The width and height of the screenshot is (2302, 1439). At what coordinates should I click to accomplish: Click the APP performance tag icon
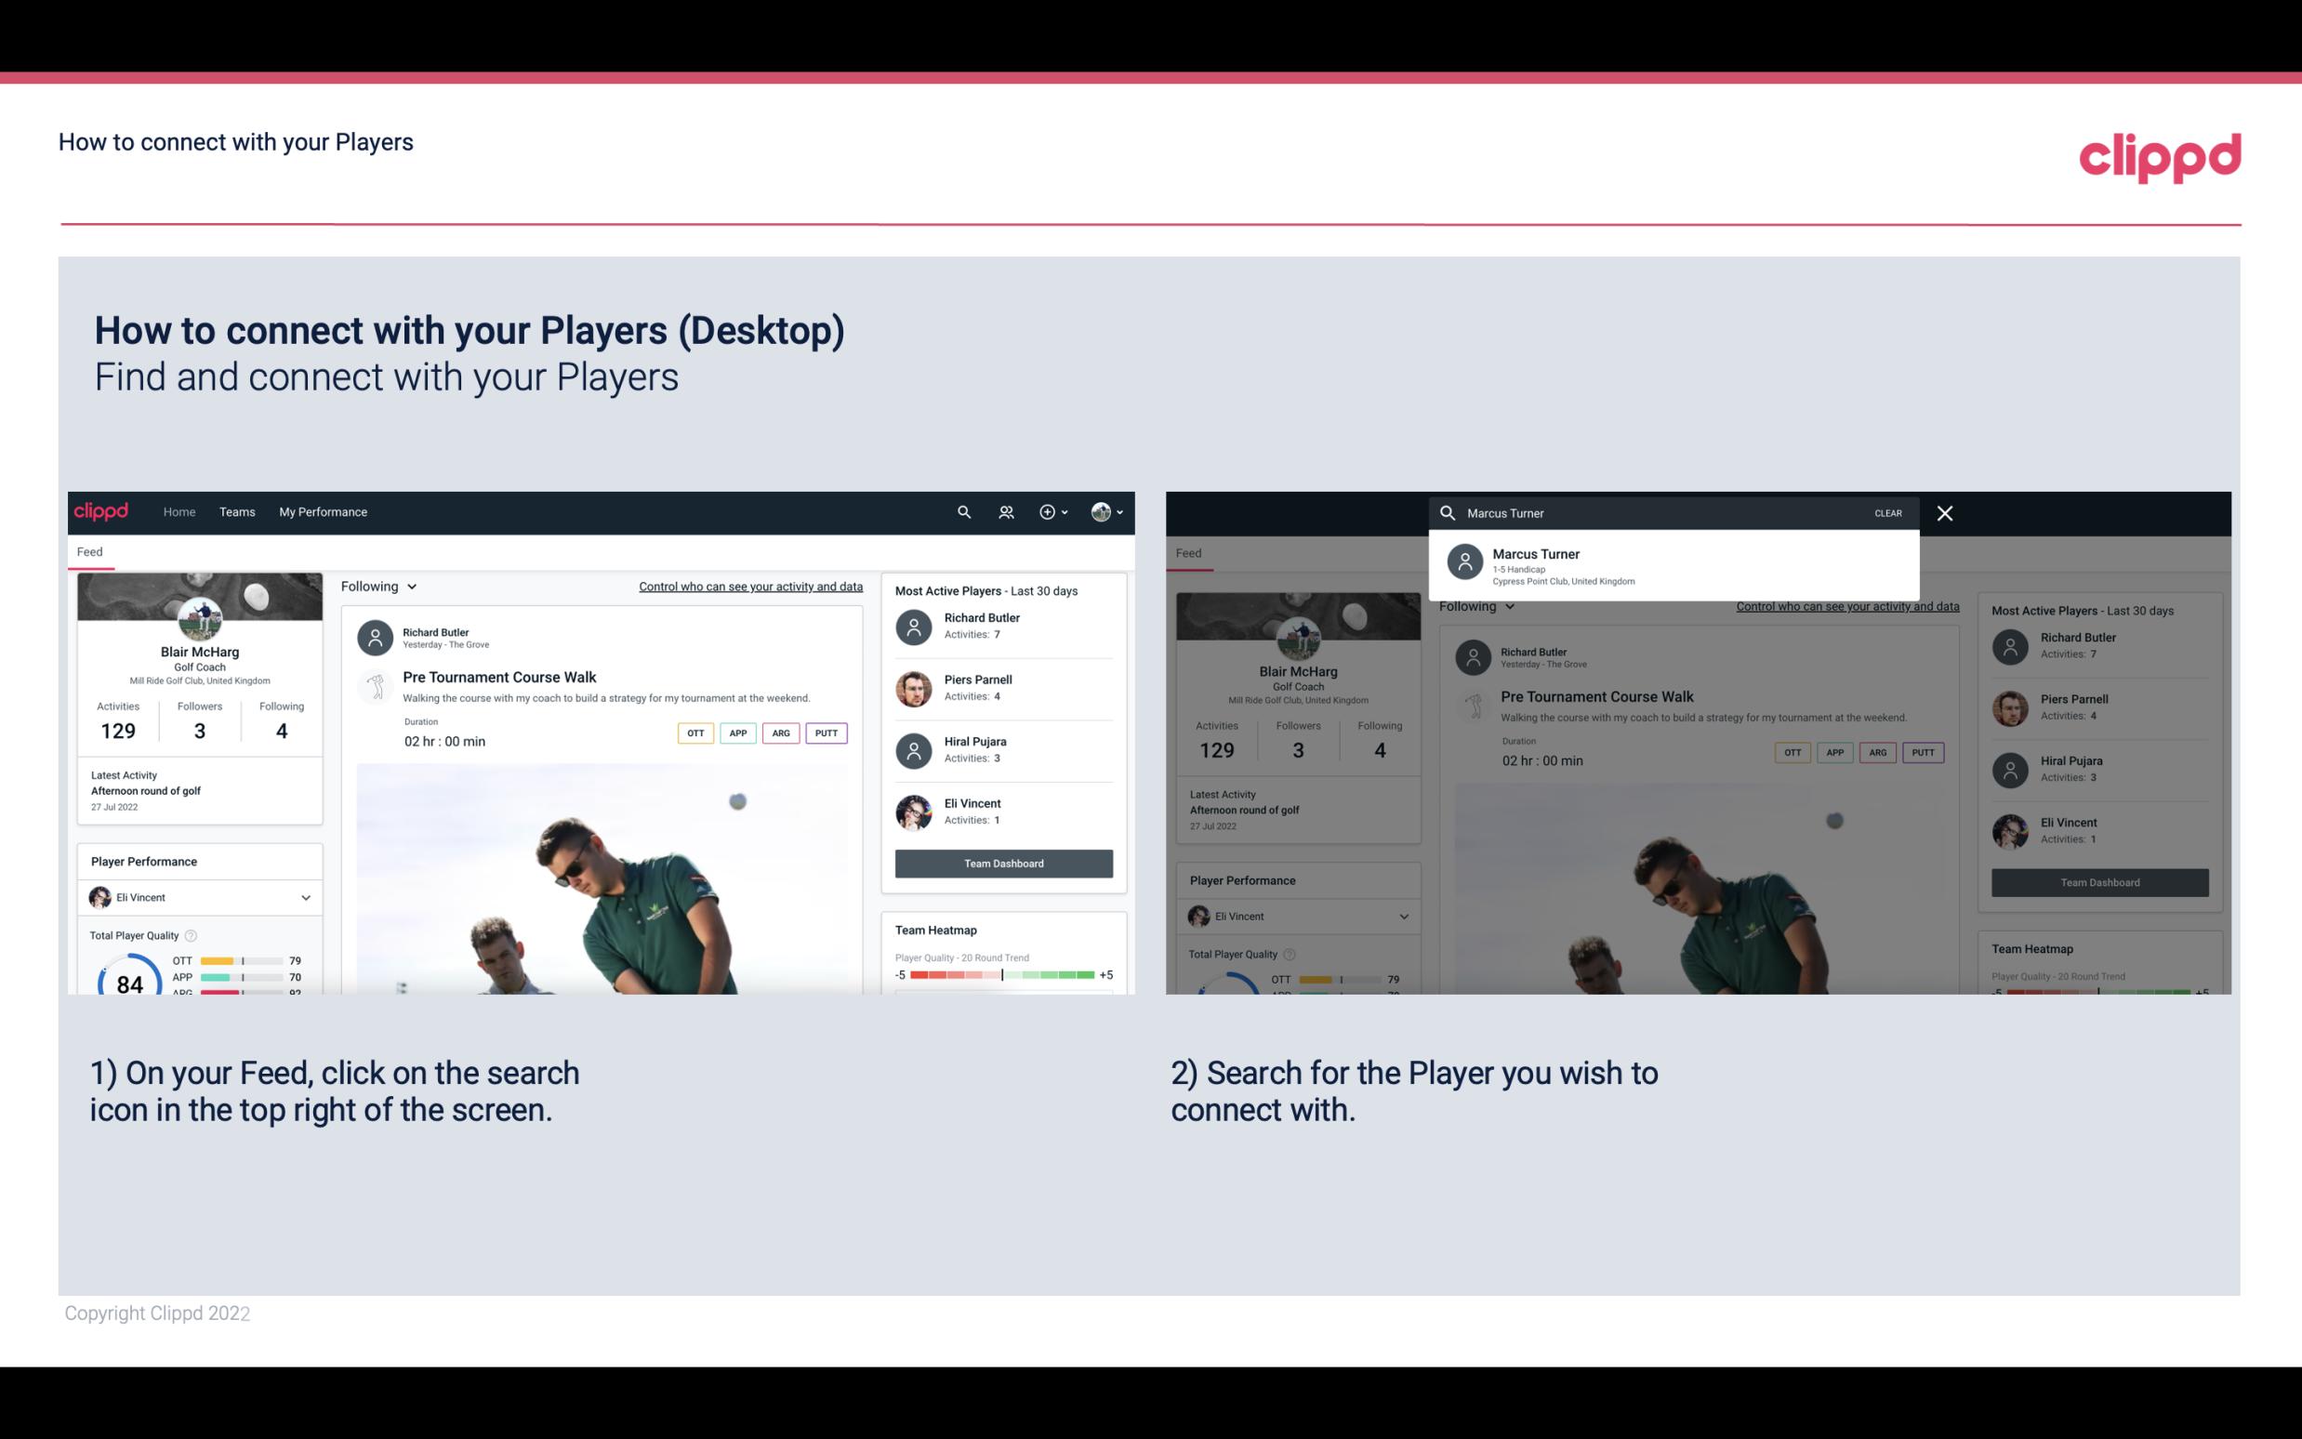coord(735,731)
